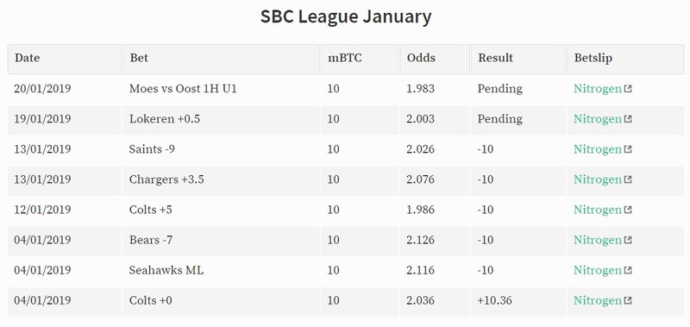Viewport: 690px width, 327px height.
Task: Click external-link icon in Chargers +3.5 row
Action: [628, 179]
